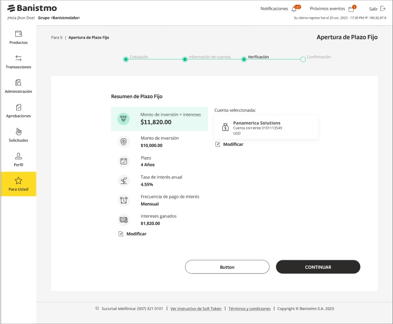Open Ver instructivo de Soft Token link

click(x=196, y=308)
